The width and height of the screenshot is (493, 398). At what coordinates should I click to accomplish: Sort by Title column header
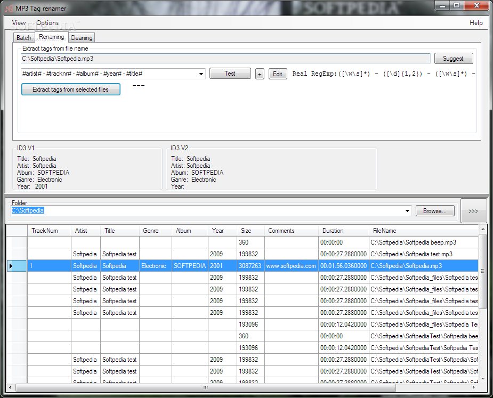click(x=120, y=231)
